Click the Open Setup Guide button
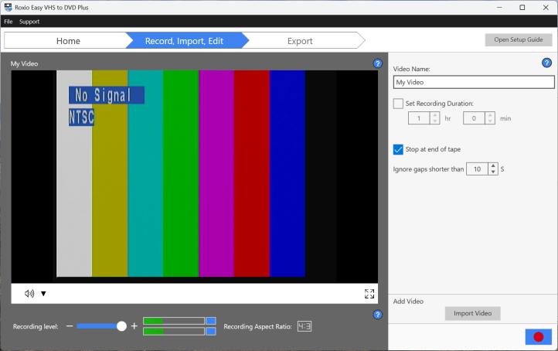Image resolution: width=558 pixels, height=351 pixels. (x=519, y=39)
